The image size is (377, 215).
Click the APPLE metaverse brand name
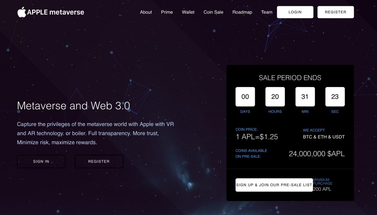coord(56,12)
